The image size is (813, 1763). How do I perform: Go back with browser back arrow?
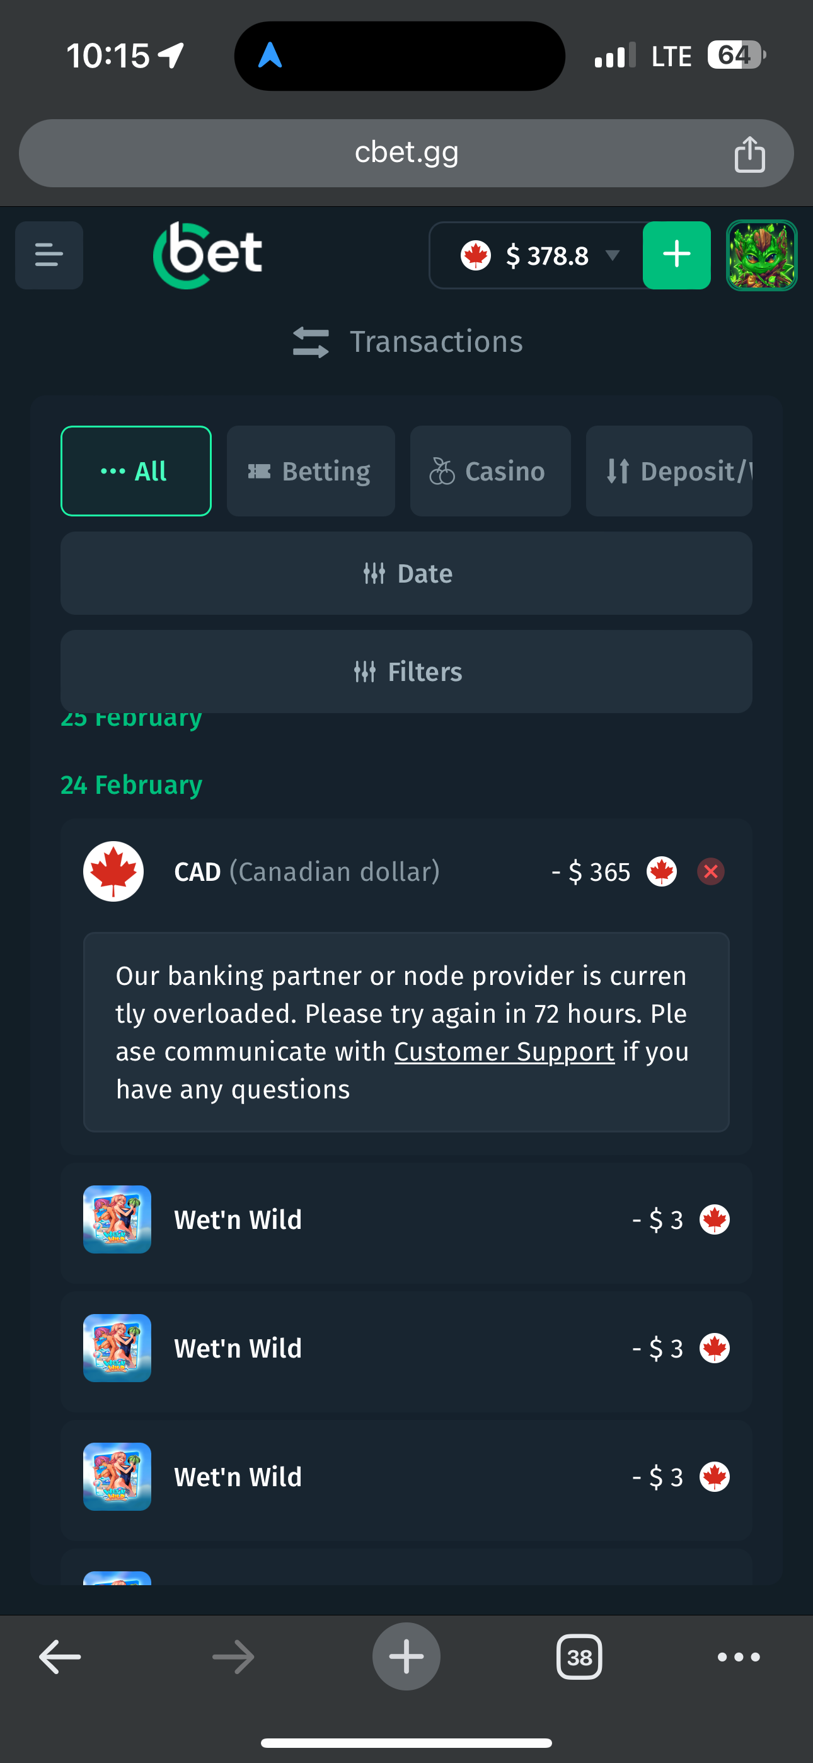coord(61,1656)
